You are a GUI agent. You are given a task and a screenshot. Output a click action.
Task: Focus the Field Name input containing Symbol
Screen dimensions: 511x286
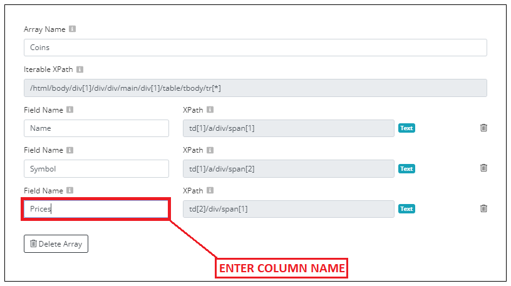(96, 169)
